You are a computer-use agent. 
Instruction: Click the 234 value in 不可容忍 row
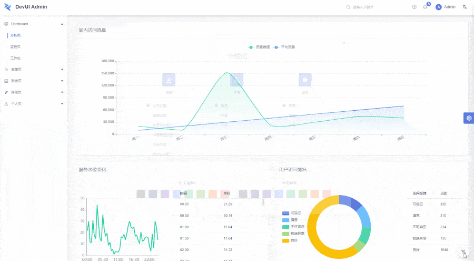[443, 227]
